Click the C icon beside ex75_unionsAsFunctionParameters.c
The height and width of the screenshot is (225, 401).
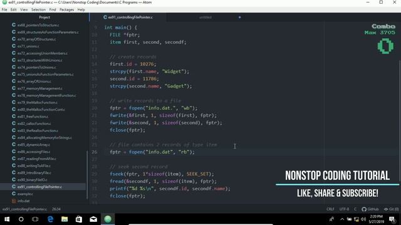(14, 74)
